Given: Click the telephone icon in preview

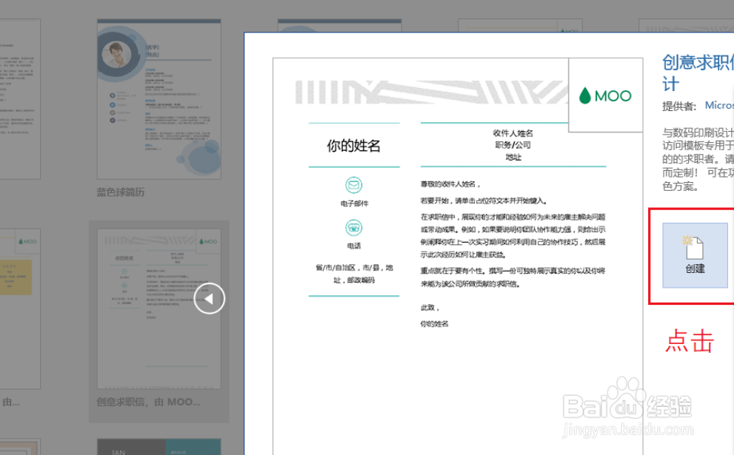Looking at the screenshot, I should pos(354,228).
